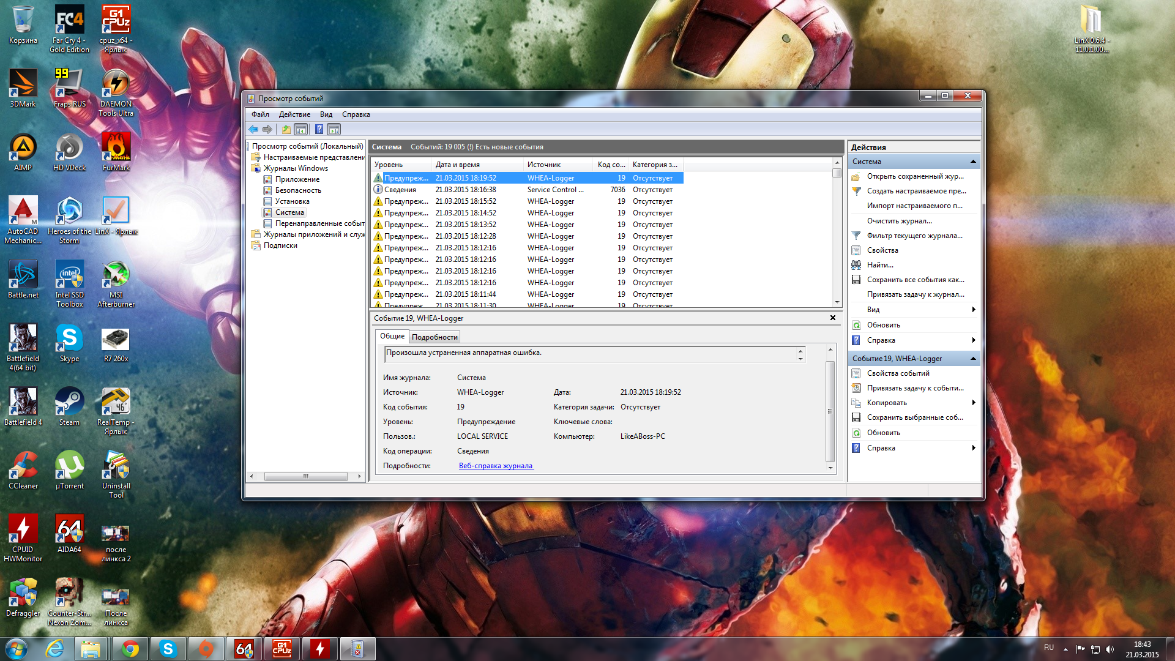
Task: Click the 'Найти' binoculars icon
Action: pyautogui.click(x=856, y=265)
